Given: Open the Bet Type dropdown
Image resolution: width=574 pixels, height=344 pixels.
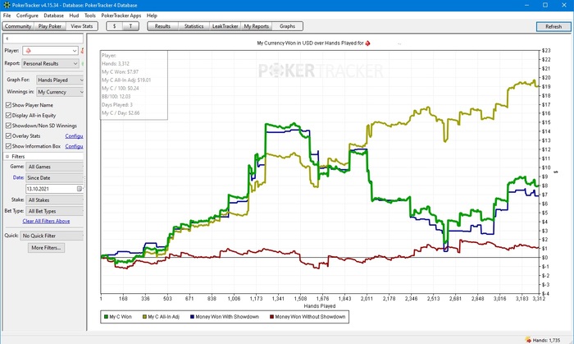Looking at the screenshot, I should [55, 211].
